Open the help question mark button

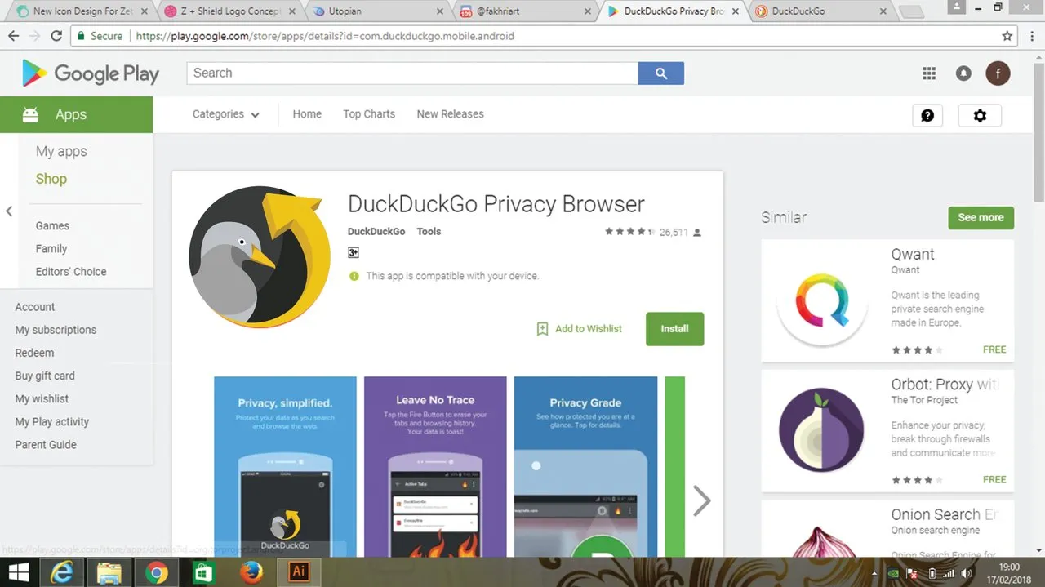click(x=927, y=116)
